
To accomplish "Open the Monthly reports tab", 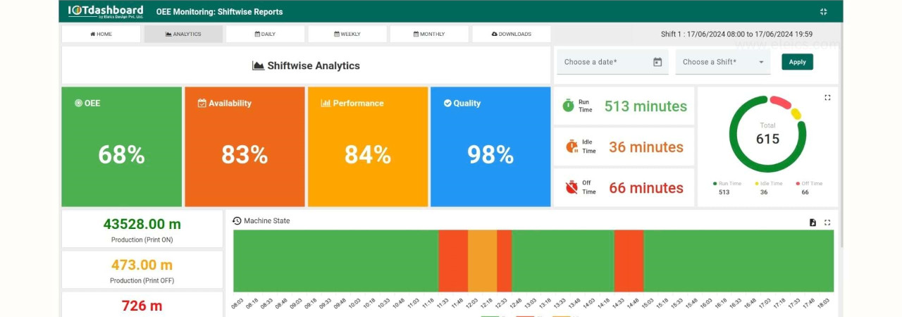I will [429, 34].
